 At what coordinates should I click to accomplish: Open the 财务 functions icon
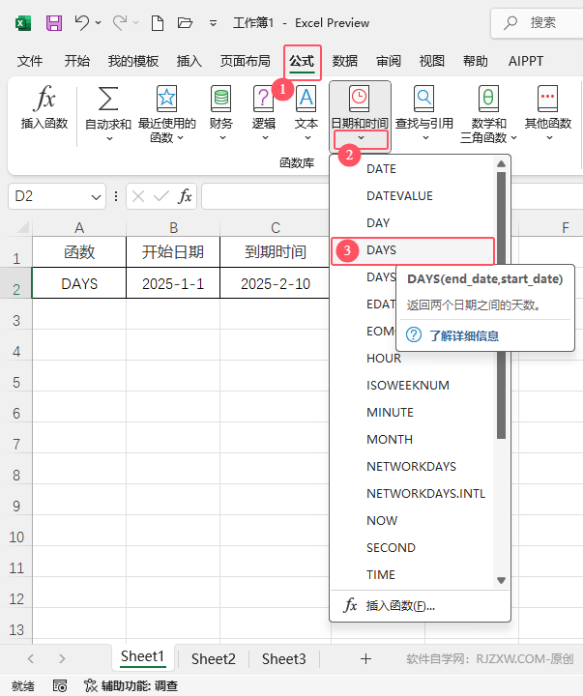pos(221,99)
